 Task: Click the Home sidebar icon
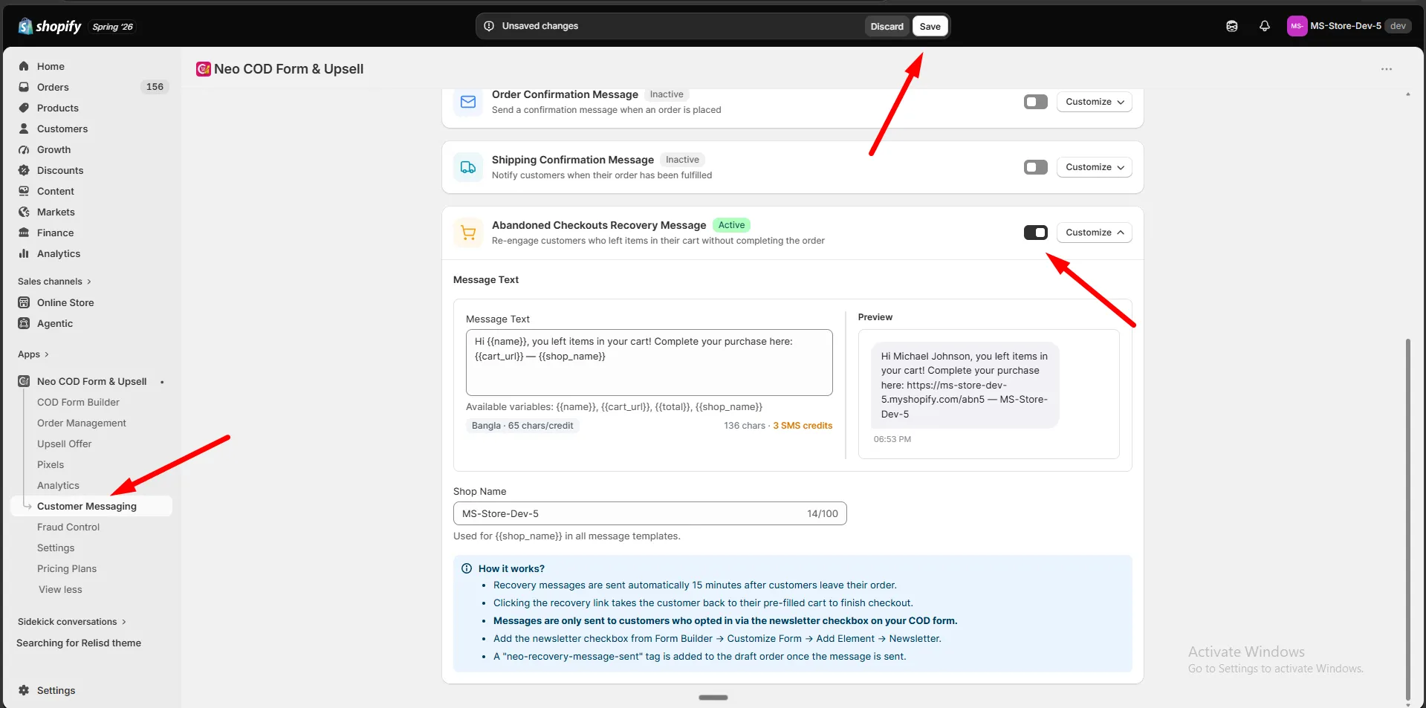point(24,66)
